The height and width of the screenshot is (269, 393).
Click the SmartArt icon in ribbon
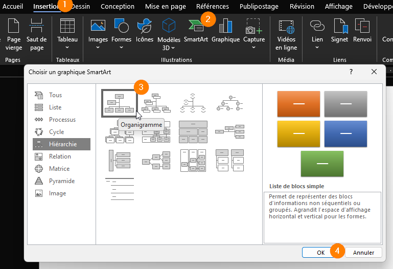point(196,28)
